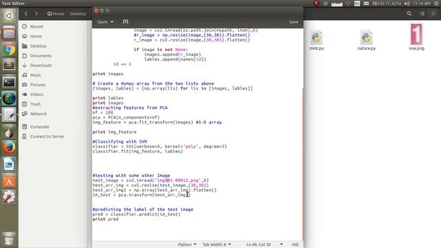441x248 pixels.
Task: Click '#testing with some other Image' comment
Action: point(132,176)
